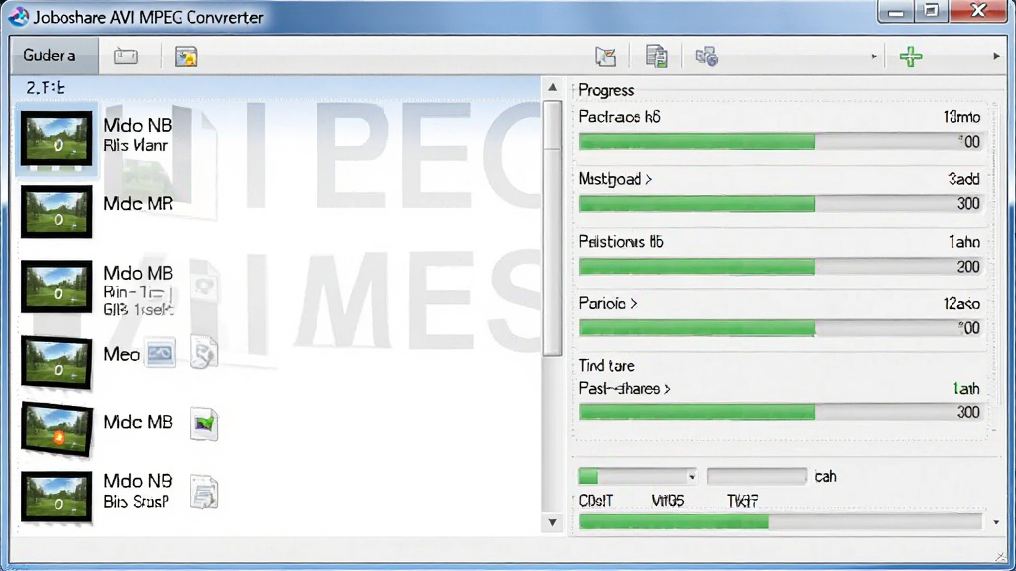Image resolution: width=1016 pixels, height=571 pixels.
Task: Click the copy documents icon in toolbar
Action: click(x=656, y=57)
